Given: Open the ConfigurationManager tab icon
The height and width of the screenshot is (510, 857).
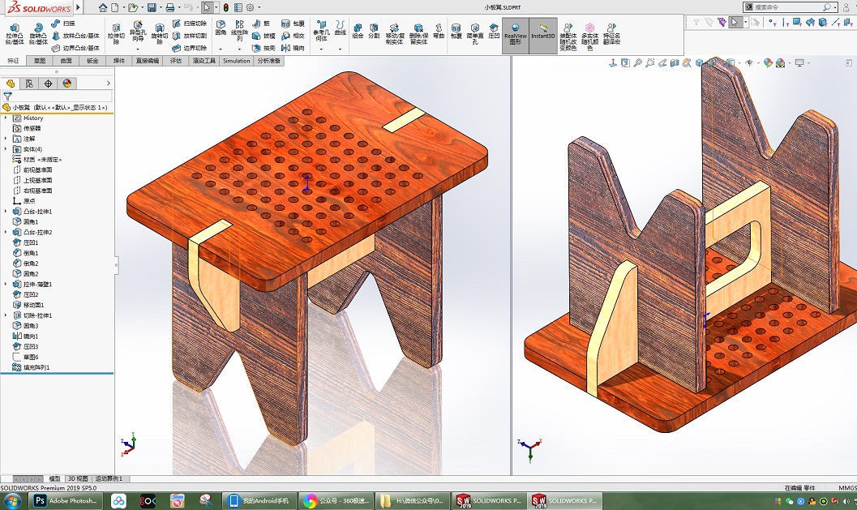Looking at the screenshot, I should (x=48, y=84).
